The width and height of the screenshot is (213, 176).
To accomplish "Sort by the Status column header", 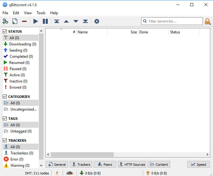I will click(x=184, y=32).
